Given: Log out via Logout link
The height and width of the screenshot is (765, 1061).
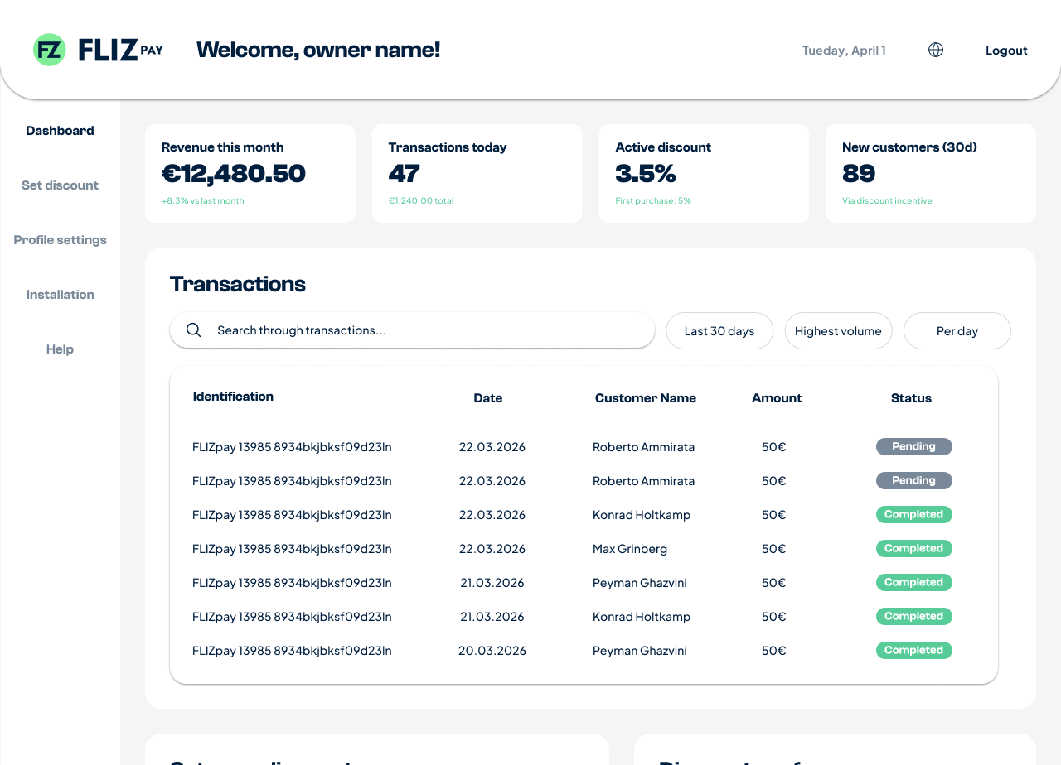Looking at the screenshot, I should (1006, 51).
